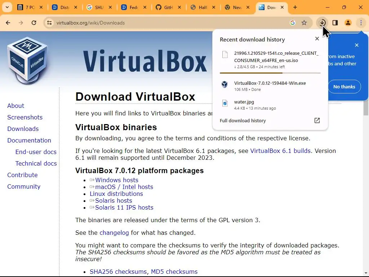The height and width of the screenshot is (277, 369).
Task: Open a new tab with plus button
Action: point(295,7)
